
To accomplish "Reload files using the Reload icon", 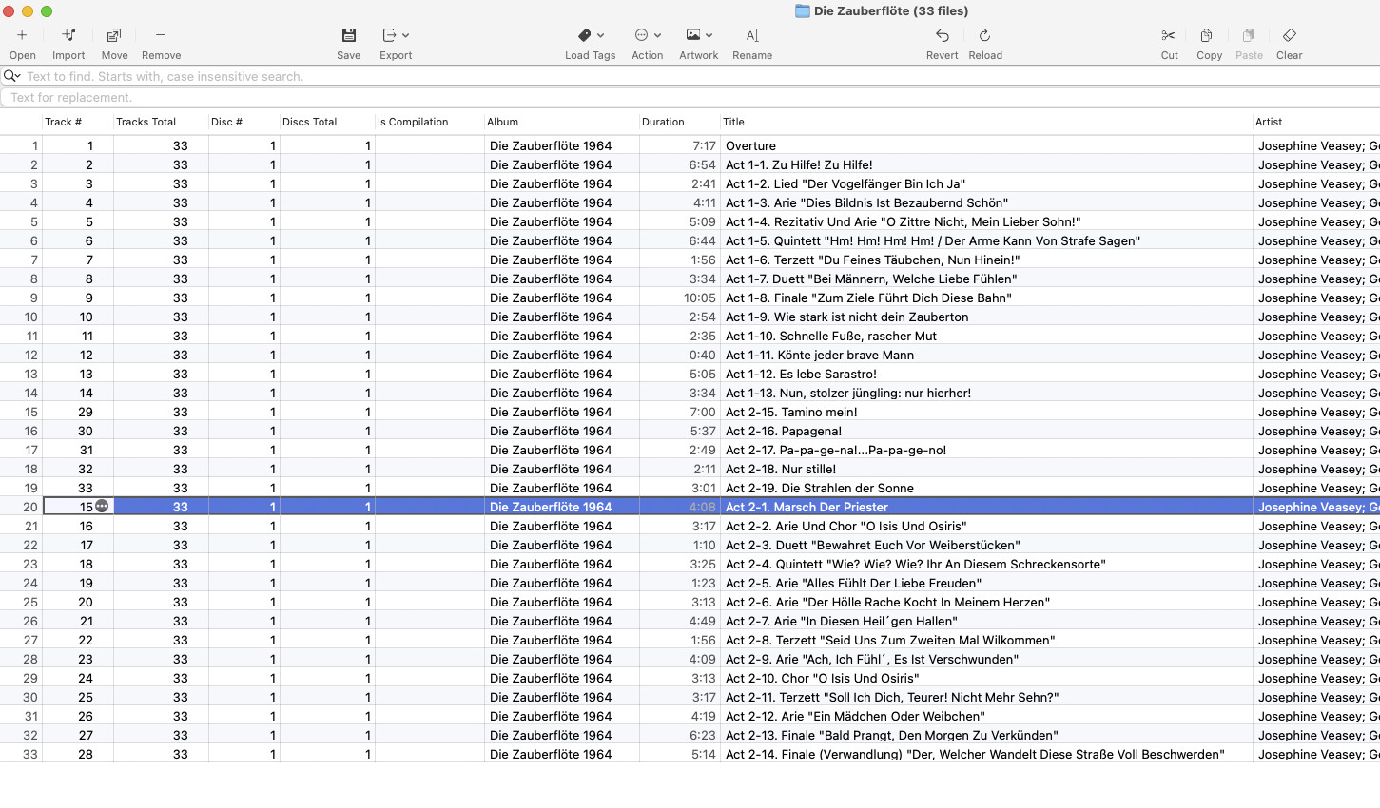I will [x=984, y=36].
